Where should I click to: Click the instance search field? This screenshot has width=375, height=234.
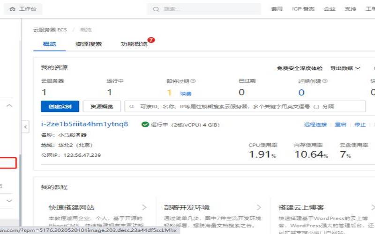[245, 107]
